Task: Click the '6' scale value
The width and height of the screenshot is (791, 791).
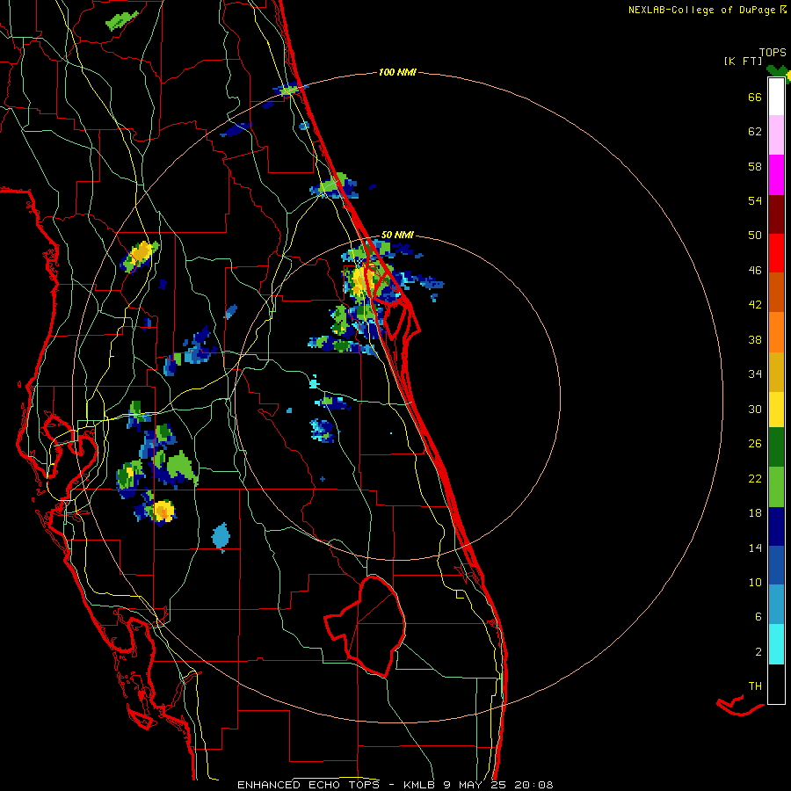Action: pos(758,616)
